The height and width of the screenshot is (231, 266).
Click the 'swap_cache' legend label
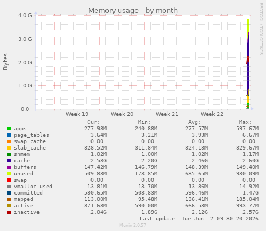(30, 141)
